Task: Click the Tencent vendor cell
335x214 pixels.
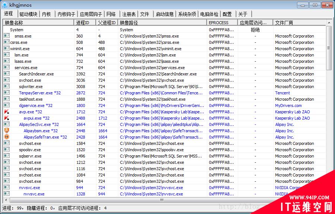Action: tap(283, 93)
